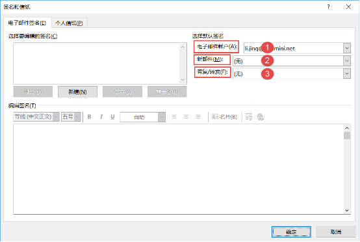This screenshot has width=360, height=242.
Task: Click the 新建(N) button
Action: point(77,92)
